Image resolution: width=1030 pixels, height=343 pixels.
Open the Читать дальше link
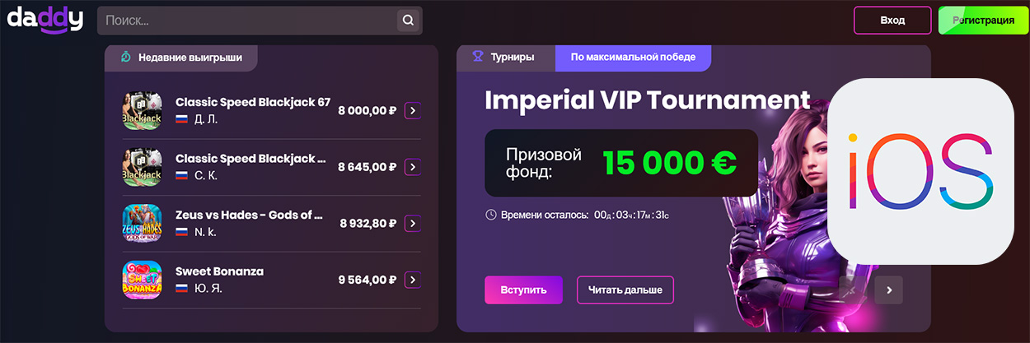(x=625, y=290)
